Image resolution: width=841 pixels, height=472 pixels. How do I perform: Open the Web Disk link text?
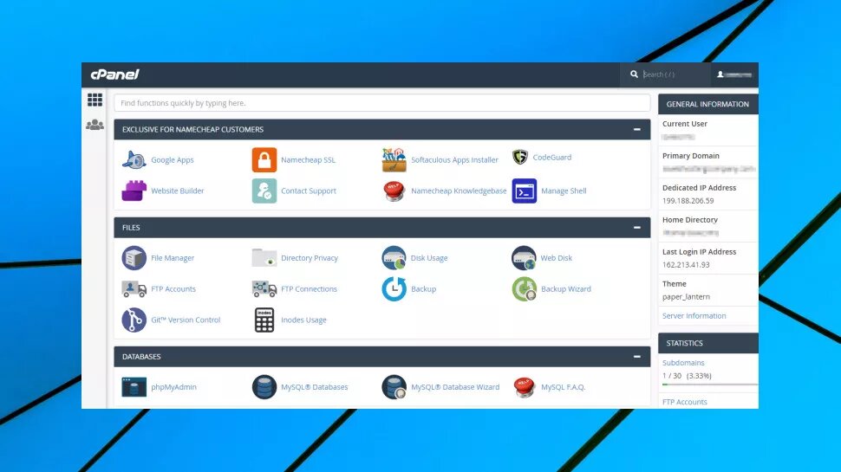tap(557, 258)
